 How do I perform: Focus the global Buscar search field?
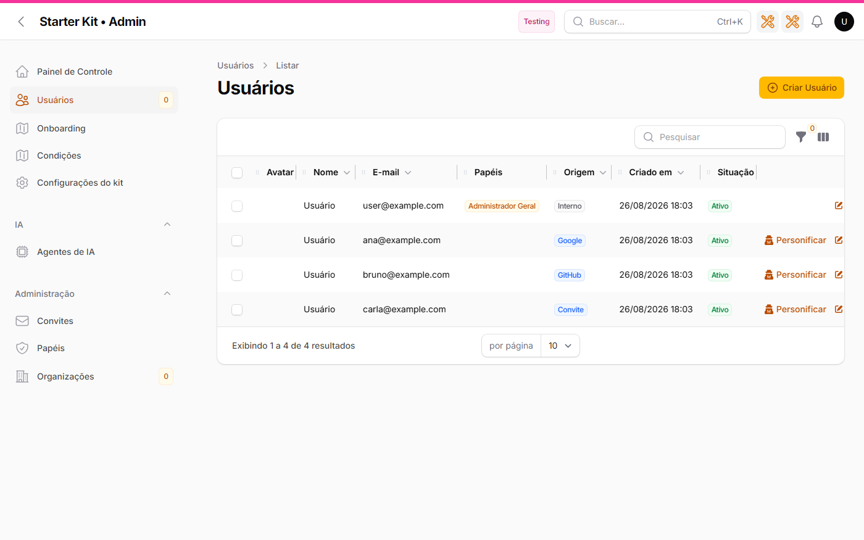[x=657, y=22]
